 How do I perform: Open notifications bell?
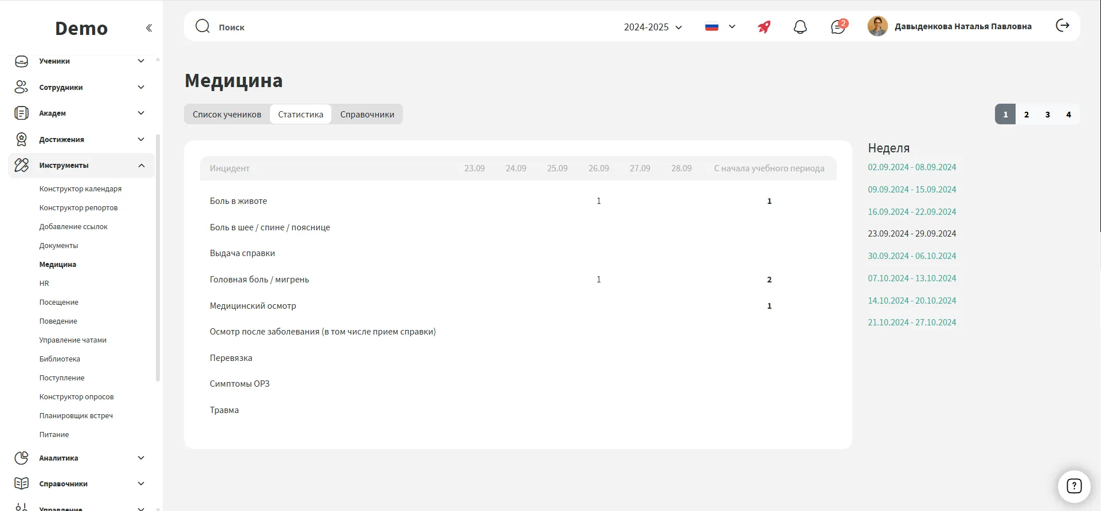coord(800,27)
